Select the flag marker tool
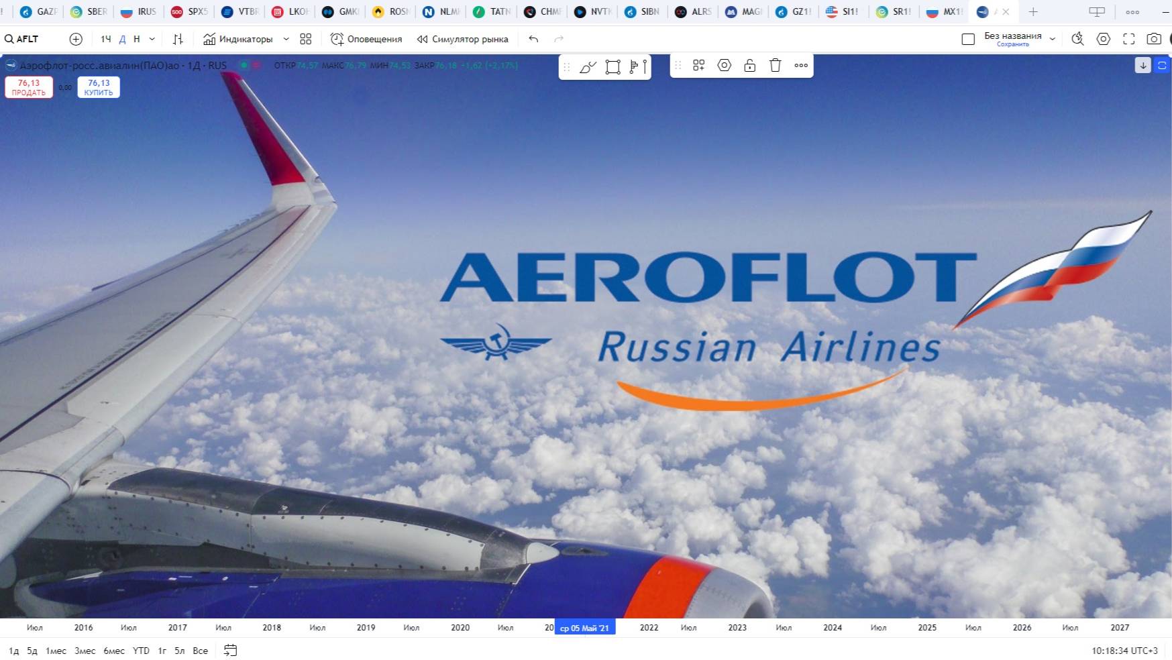 638,66
